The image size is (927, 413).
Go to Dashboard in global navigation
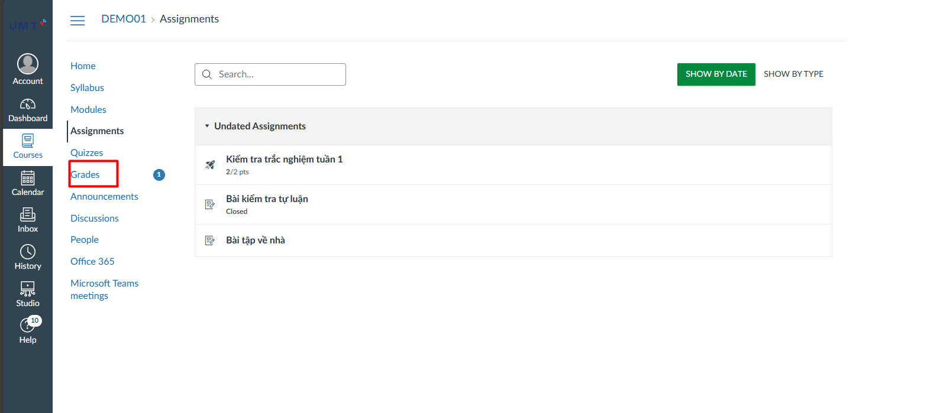pyautogui.click(x=28, y=105)
